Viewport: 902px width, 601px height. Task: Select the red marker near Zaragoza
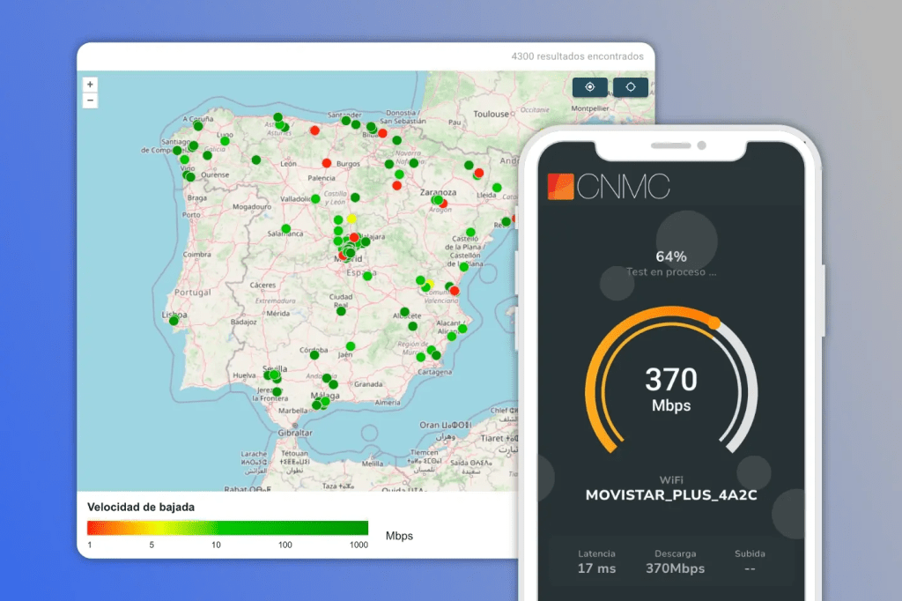(443, 202)
